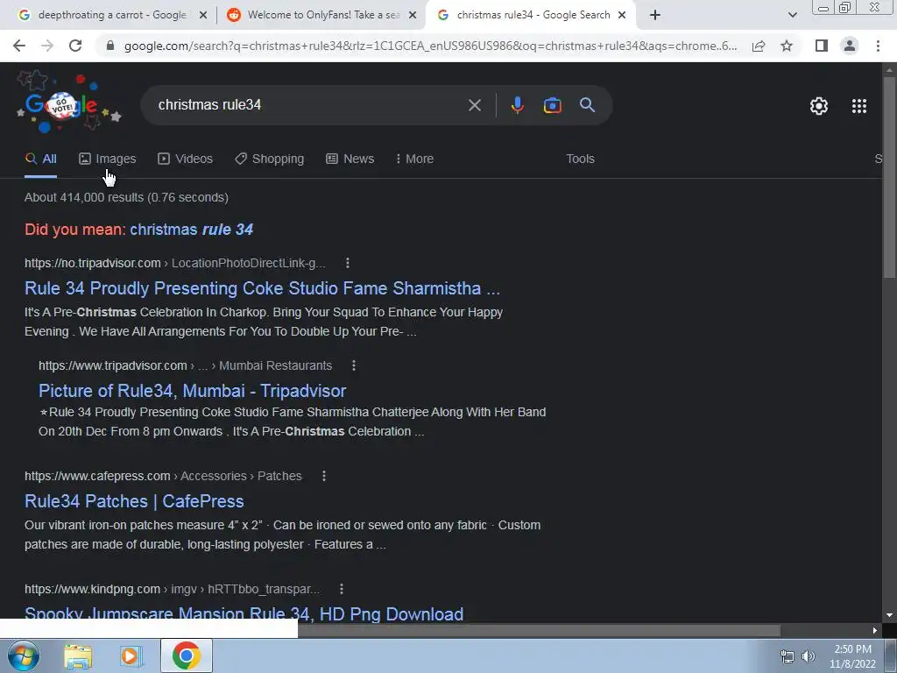Click the scroll down arrow
The height and width of the screenshot is (673, 897).
pyautogui.click(x=889, y=616)
